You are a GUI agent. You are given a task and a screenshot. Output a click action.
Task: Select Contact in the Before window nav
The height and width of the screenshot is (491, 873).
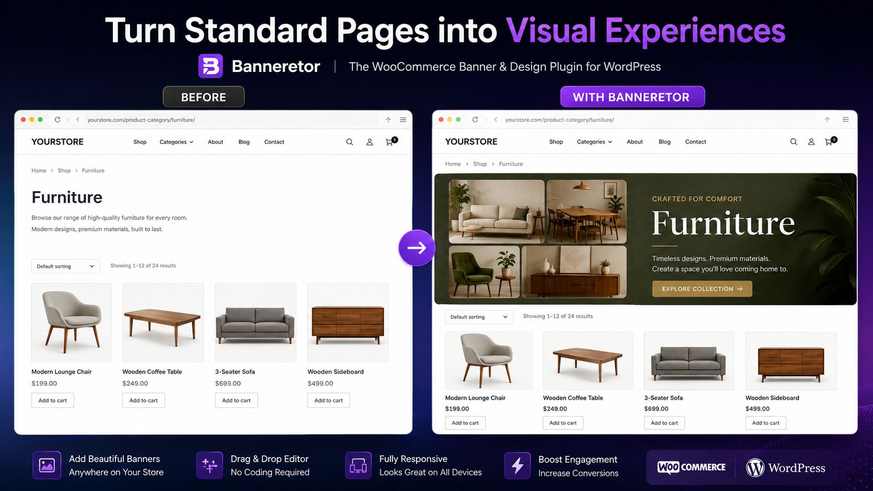(274, 142)
